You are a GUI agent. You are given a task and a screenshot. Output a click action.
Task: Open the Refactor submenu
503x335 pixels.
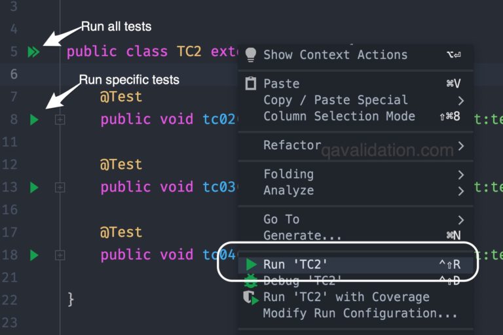point(292,145)
